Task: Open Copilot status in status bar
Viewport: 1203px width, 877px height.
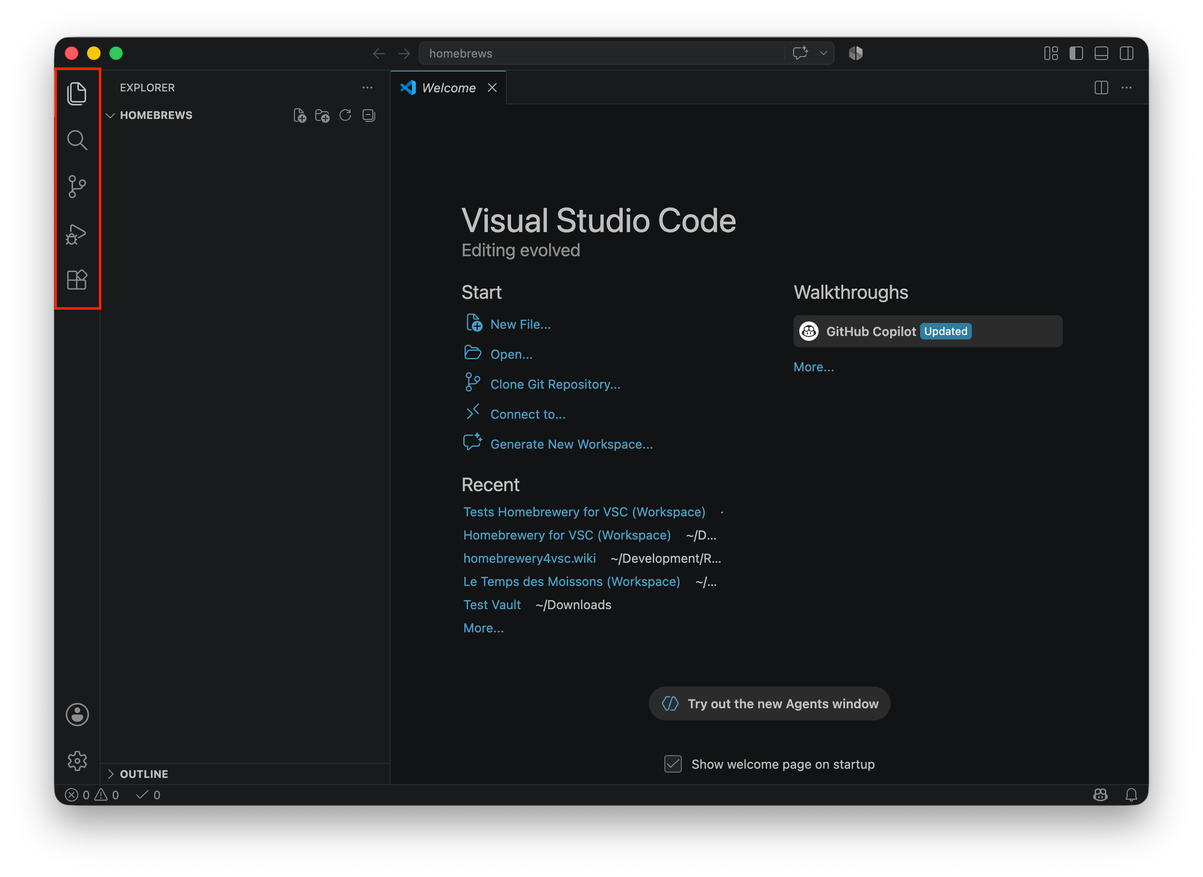Action: coord(1100,795)
